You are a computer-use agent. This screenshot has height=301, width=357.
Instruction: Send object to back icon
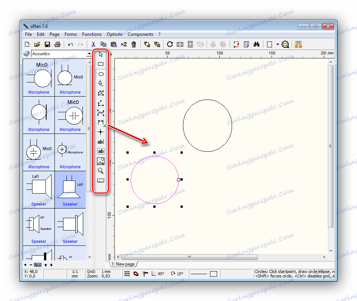pyautogui.click(x=157, y=44)
